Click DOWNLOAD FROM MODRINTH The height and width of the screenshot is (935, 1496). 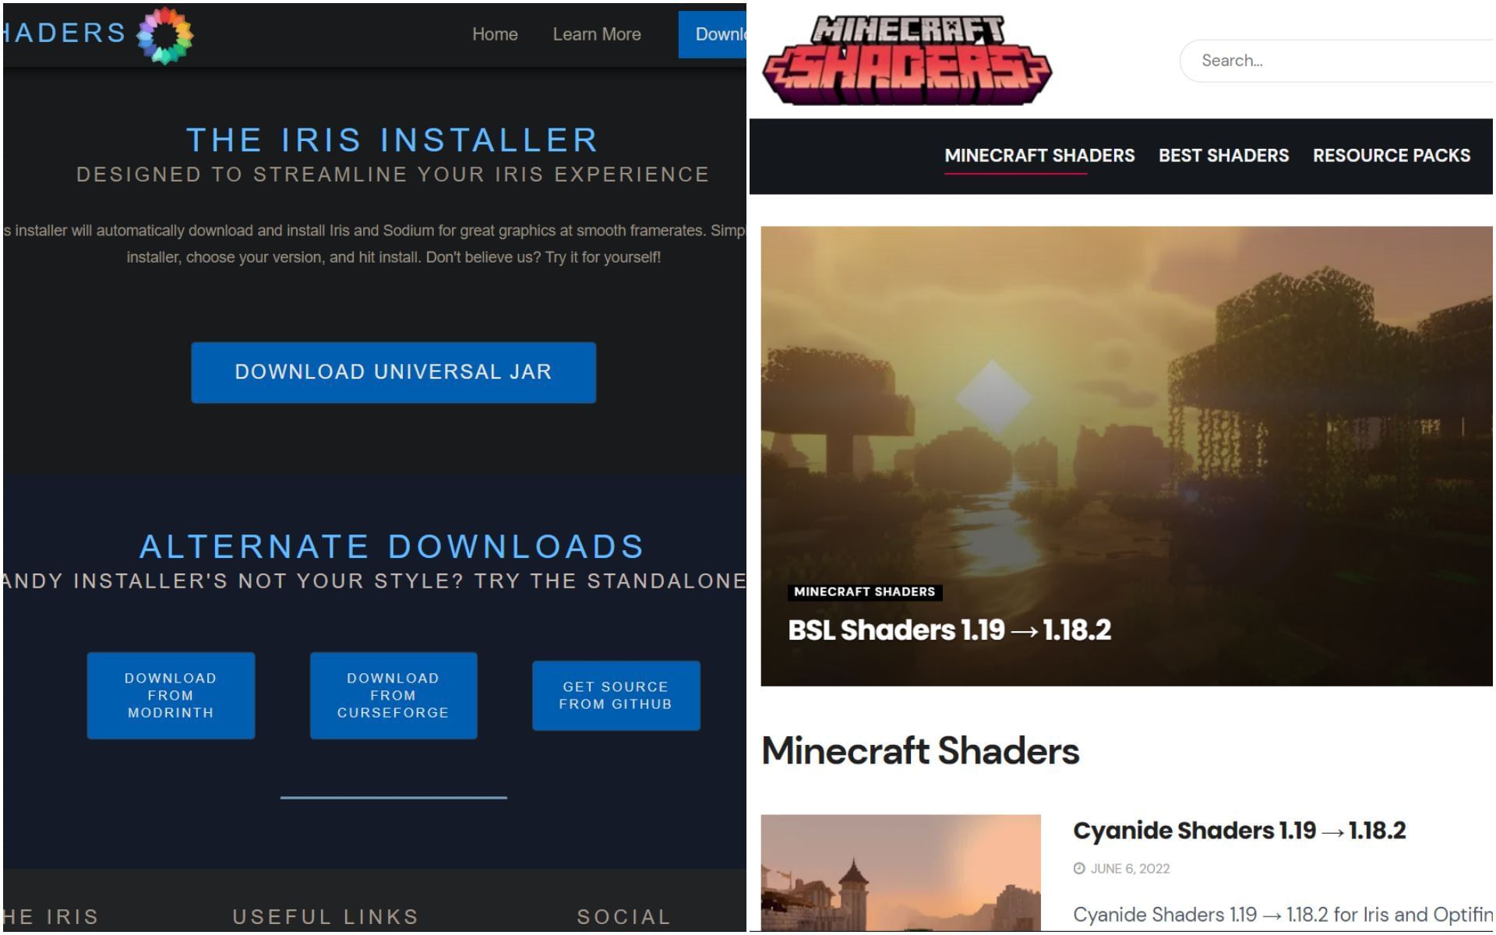(x=170, y=694)
